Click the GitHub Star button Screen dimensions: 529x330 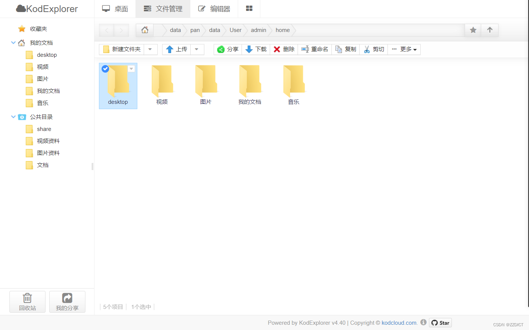click(x=440, y=323)
